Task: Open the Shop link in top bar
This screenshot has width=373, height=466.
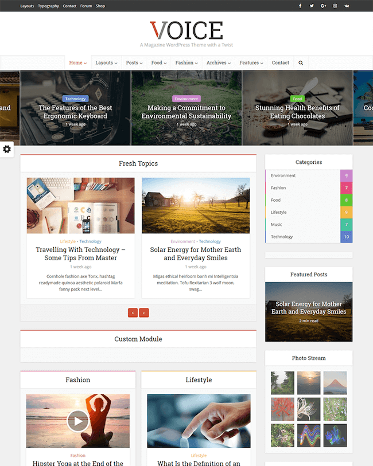Action: tap(100, 6)
